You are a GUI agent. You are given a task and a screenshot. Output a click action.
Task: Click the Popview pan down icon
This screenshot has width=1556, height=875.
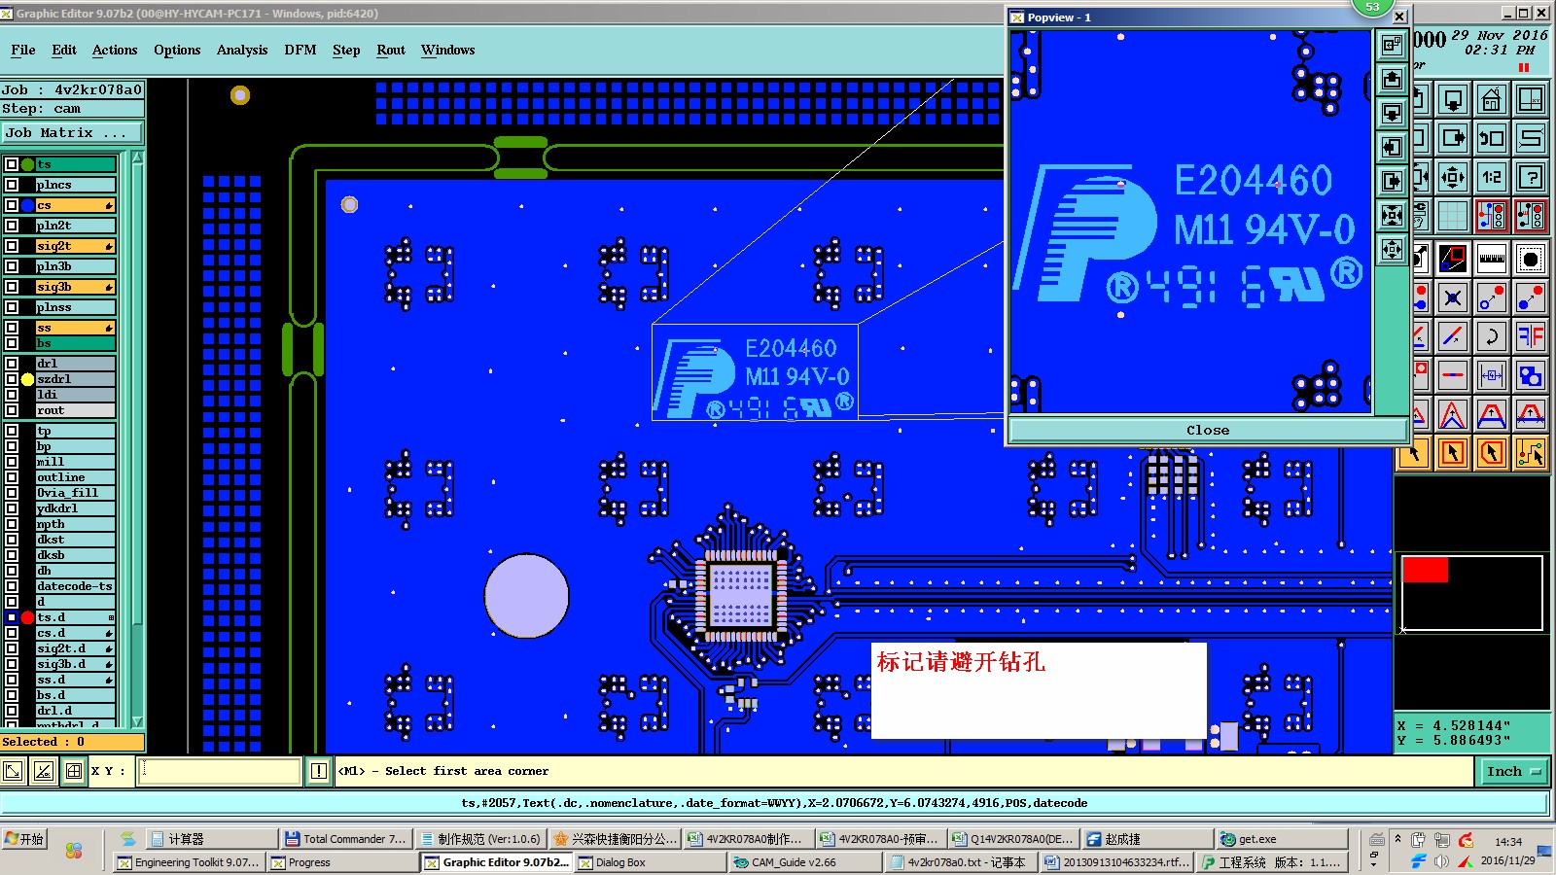1392,113
